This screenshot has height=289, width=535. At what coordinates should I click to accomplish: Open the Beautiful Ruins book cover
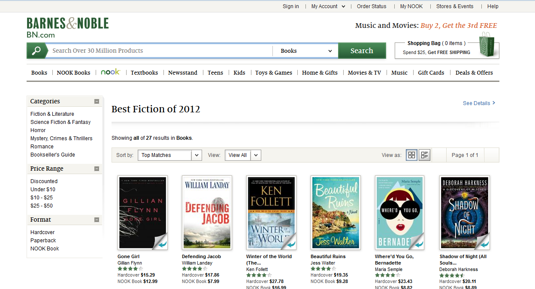(x=336, y=213)
